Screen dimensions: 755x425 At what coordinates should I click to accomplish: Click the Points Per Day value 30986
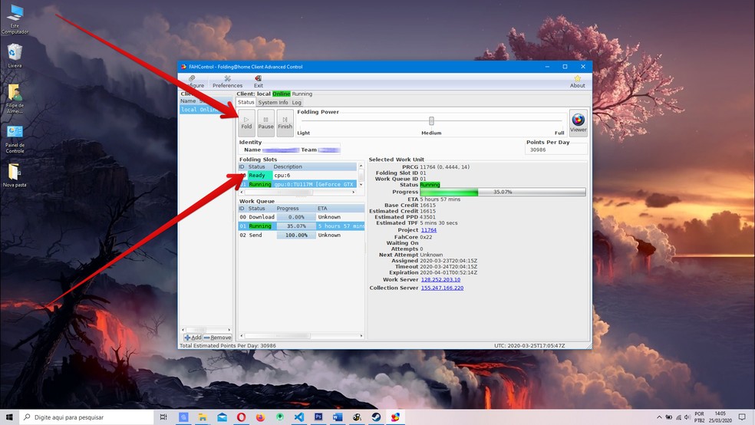pos(538,150)
